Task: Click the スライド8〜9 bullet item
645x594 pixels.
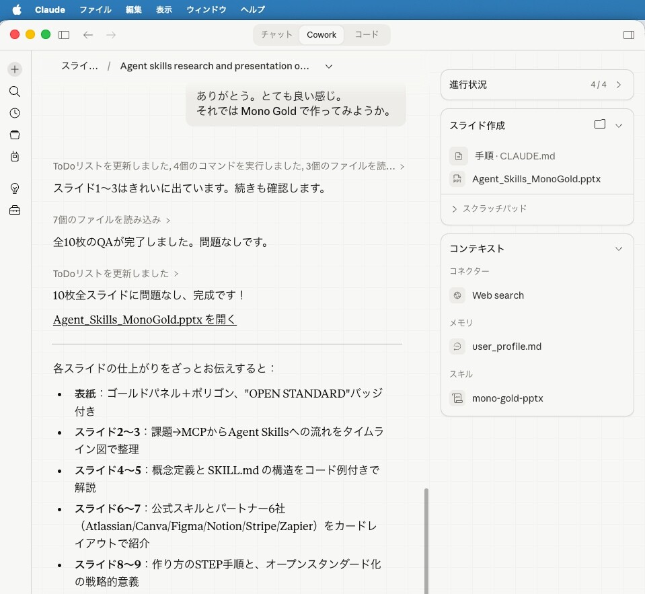Action: (227, 572)
